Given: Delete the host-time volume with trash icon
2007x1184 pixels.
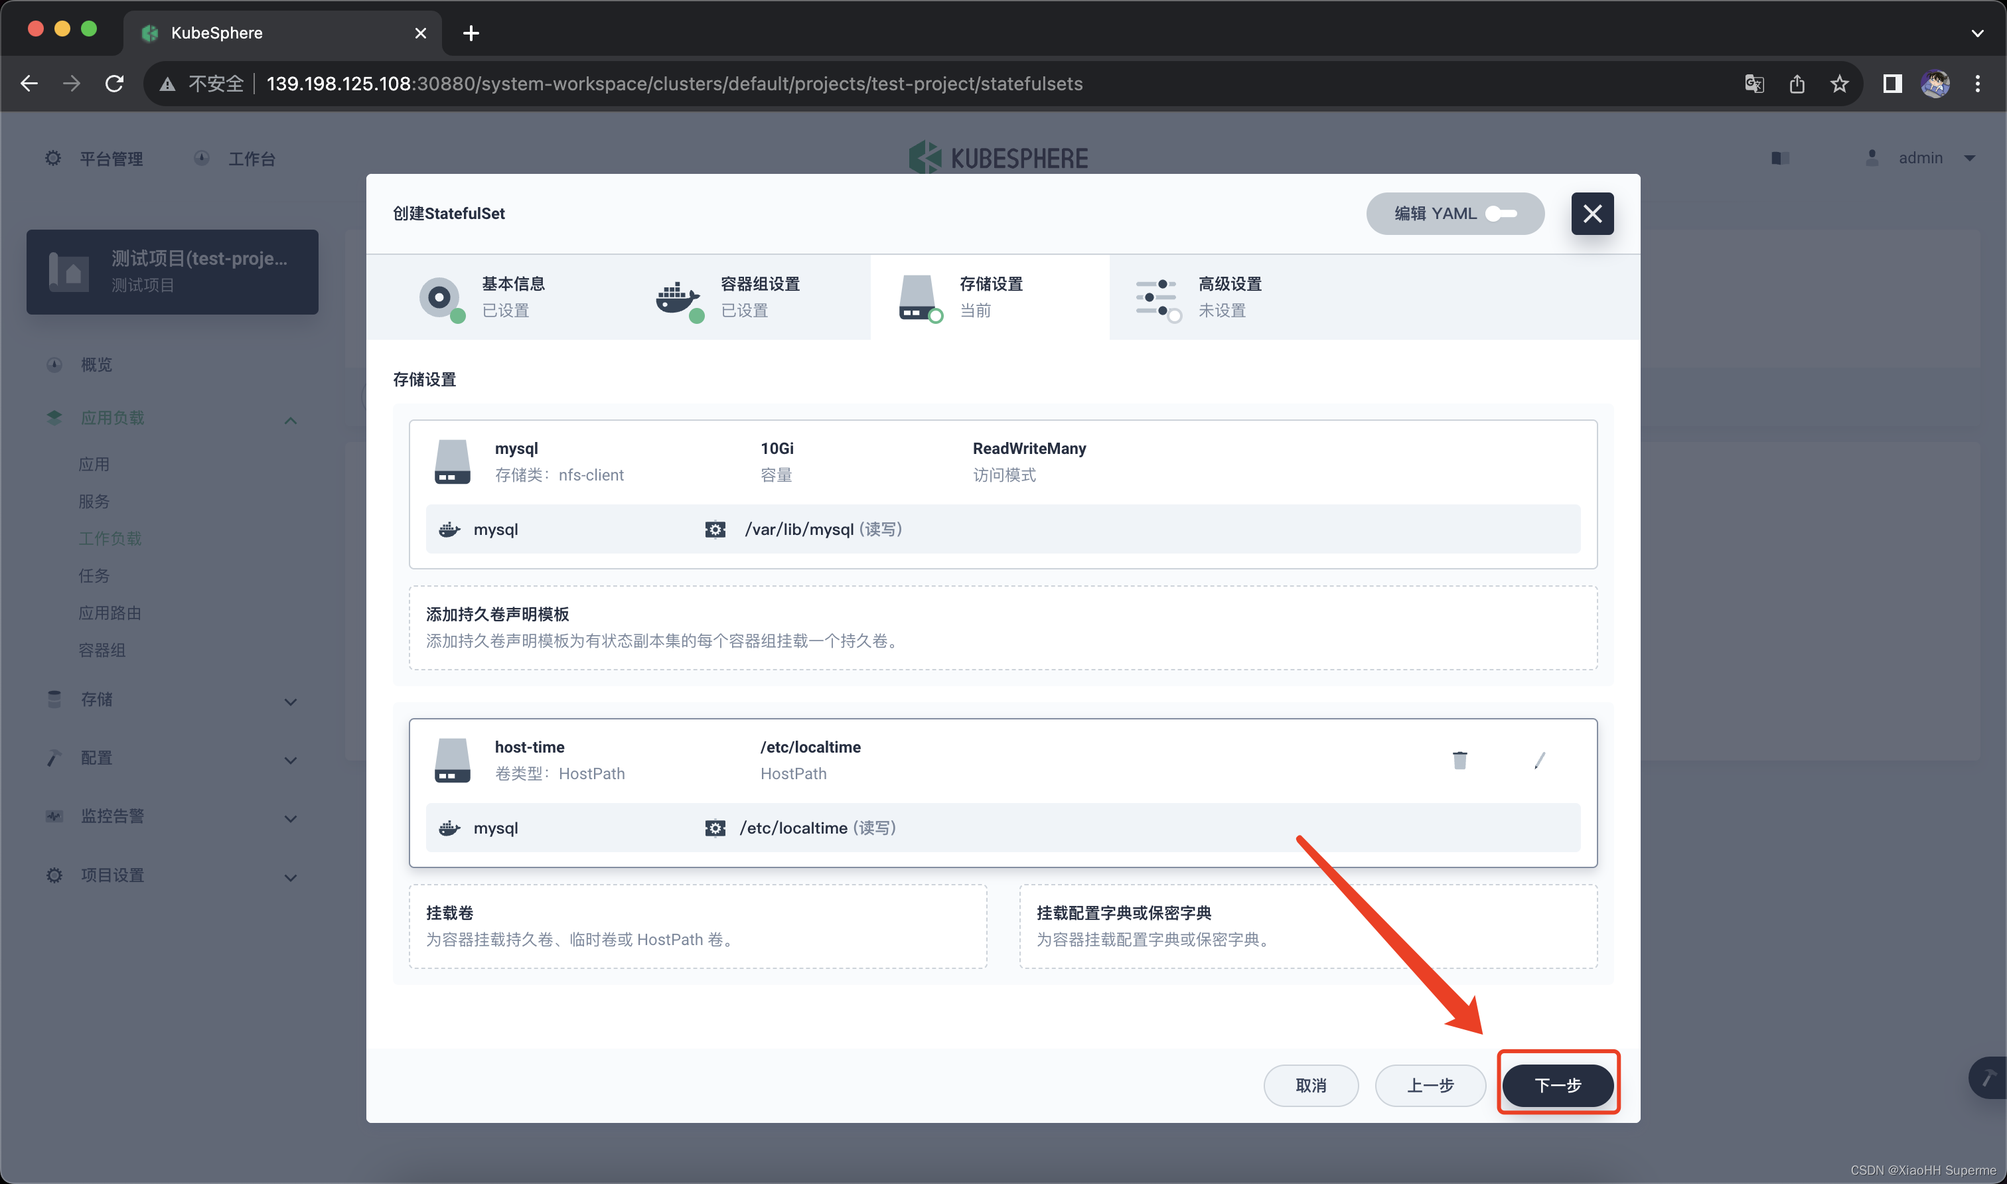Looking at the screenshot, I should coord(1459,761).
